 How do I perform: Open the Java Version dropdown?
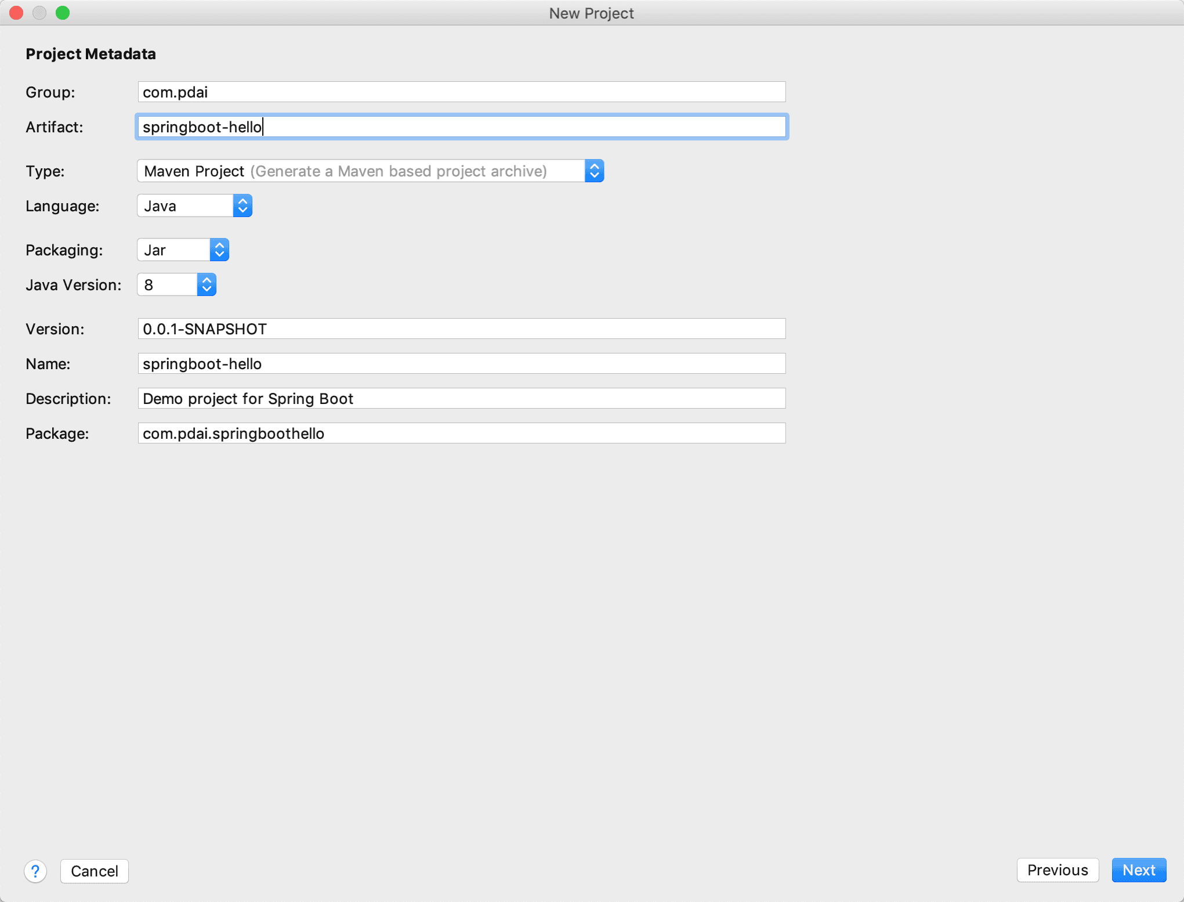pyautogui.click(x=207, y=285)
